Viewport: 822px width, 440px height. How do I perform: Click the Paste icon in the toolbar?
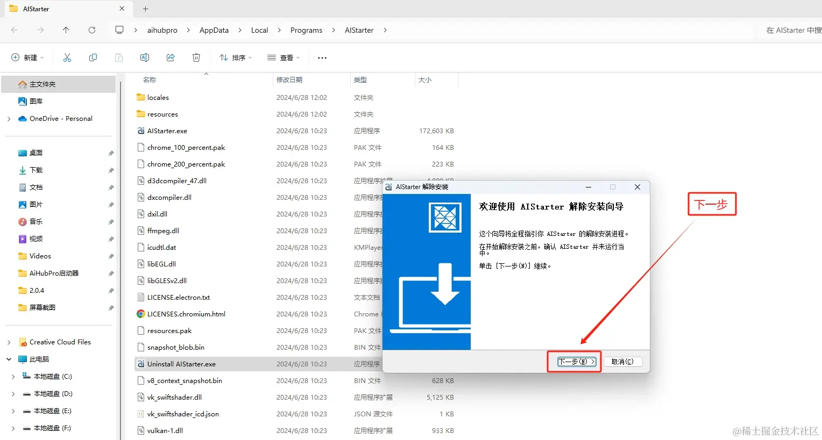point(118,57)
